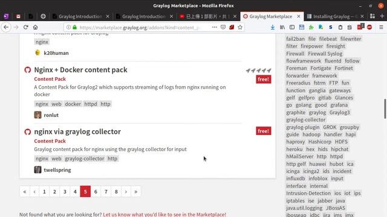387x217 pixels.
Task: Open the browser home page icon
Action: (x=36, y=27)
